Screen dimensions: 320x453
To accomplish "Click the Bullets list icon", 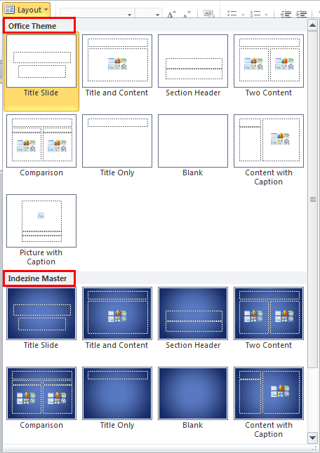I will point(232,14).
